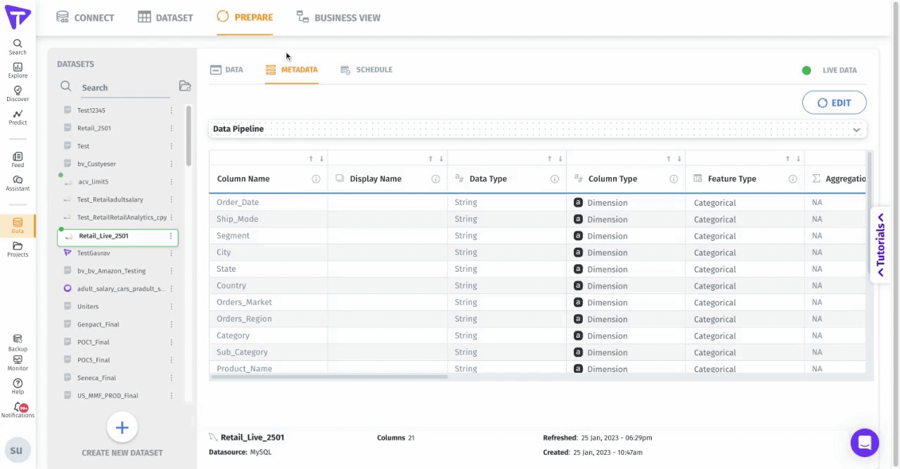Open options menu for Retail_Live_2501 dataset

click(170, 236)
